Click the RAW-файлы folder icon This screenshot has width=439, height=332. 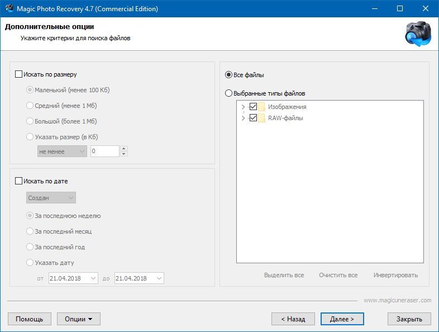[x=261, y=118]
